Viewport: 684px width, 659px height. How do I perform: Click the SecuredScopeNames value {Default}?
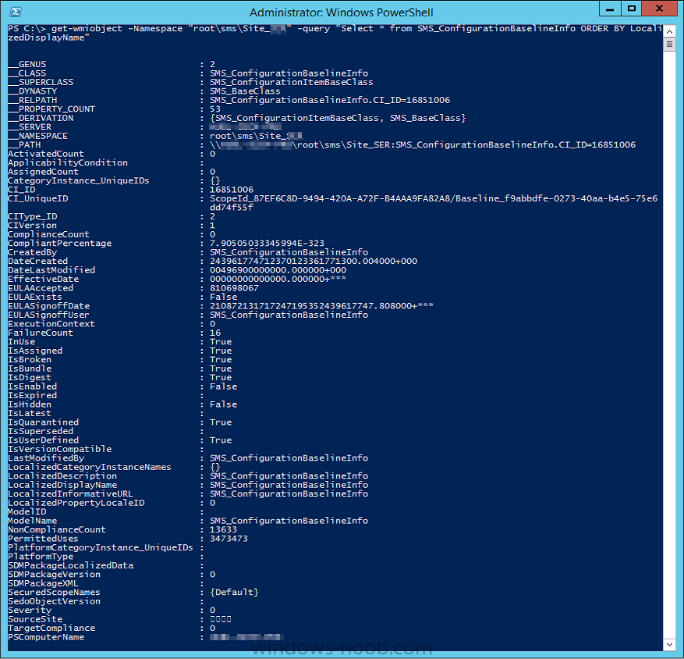pyautogui.click(x=234, y=593)
